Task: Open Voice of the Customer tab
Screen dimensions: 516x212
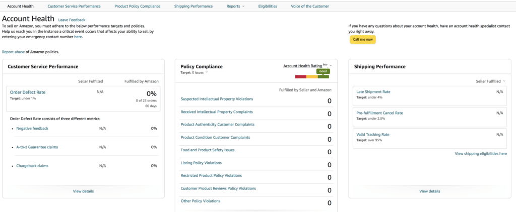Action: (x=310, y=6)
